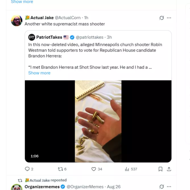190x190 pixels.
Task: Click the share icon under the video post
Action: pyautogui.click(x=169, y=169)
